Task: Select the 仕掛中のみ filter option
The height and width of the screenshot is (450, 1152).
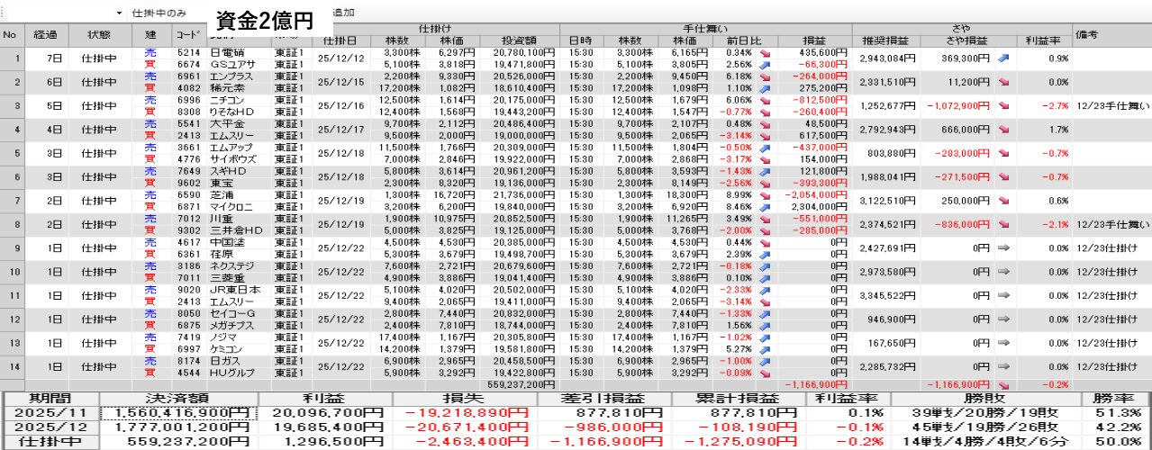Action: click(159, 13)
